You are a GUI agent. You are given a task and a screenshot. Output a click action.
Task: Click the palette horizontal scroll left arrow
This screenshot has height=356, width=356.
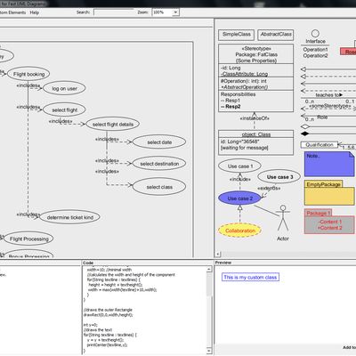(x=218, y=255)
